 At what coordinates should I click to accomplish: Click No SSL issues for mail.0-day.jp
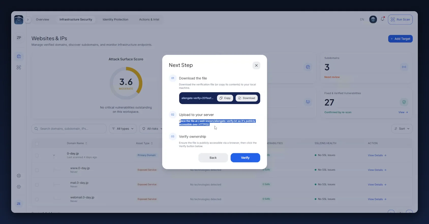[325, 184]
